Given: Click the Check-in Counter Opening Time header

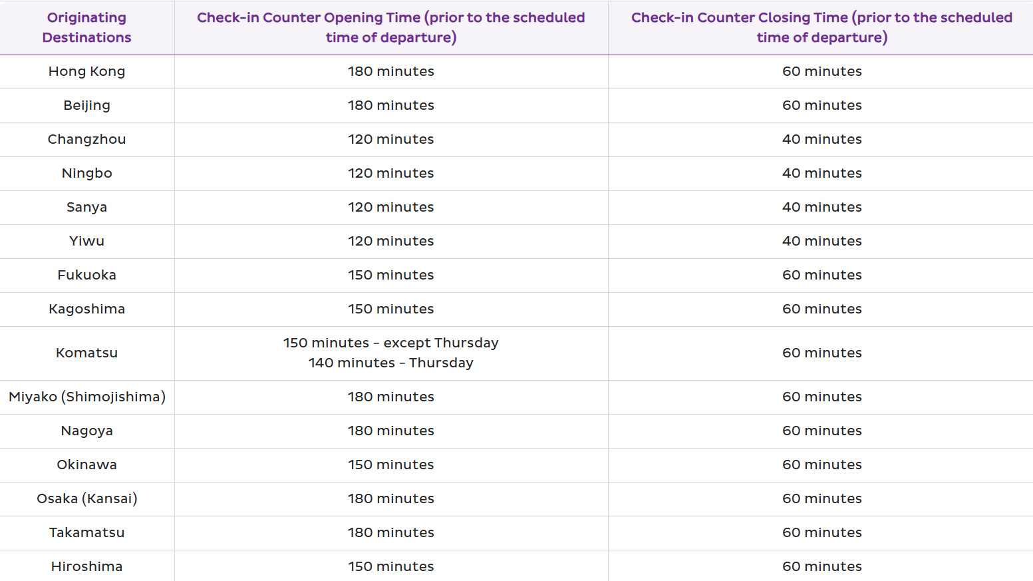Looking at the screenshot, I should pyautogui.click(x=390, y=27).
